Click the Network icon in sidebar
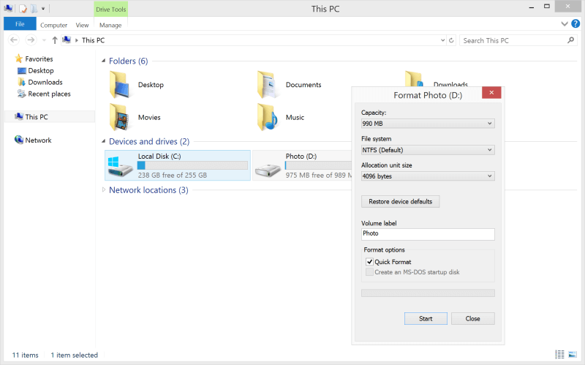 (19, 140)
